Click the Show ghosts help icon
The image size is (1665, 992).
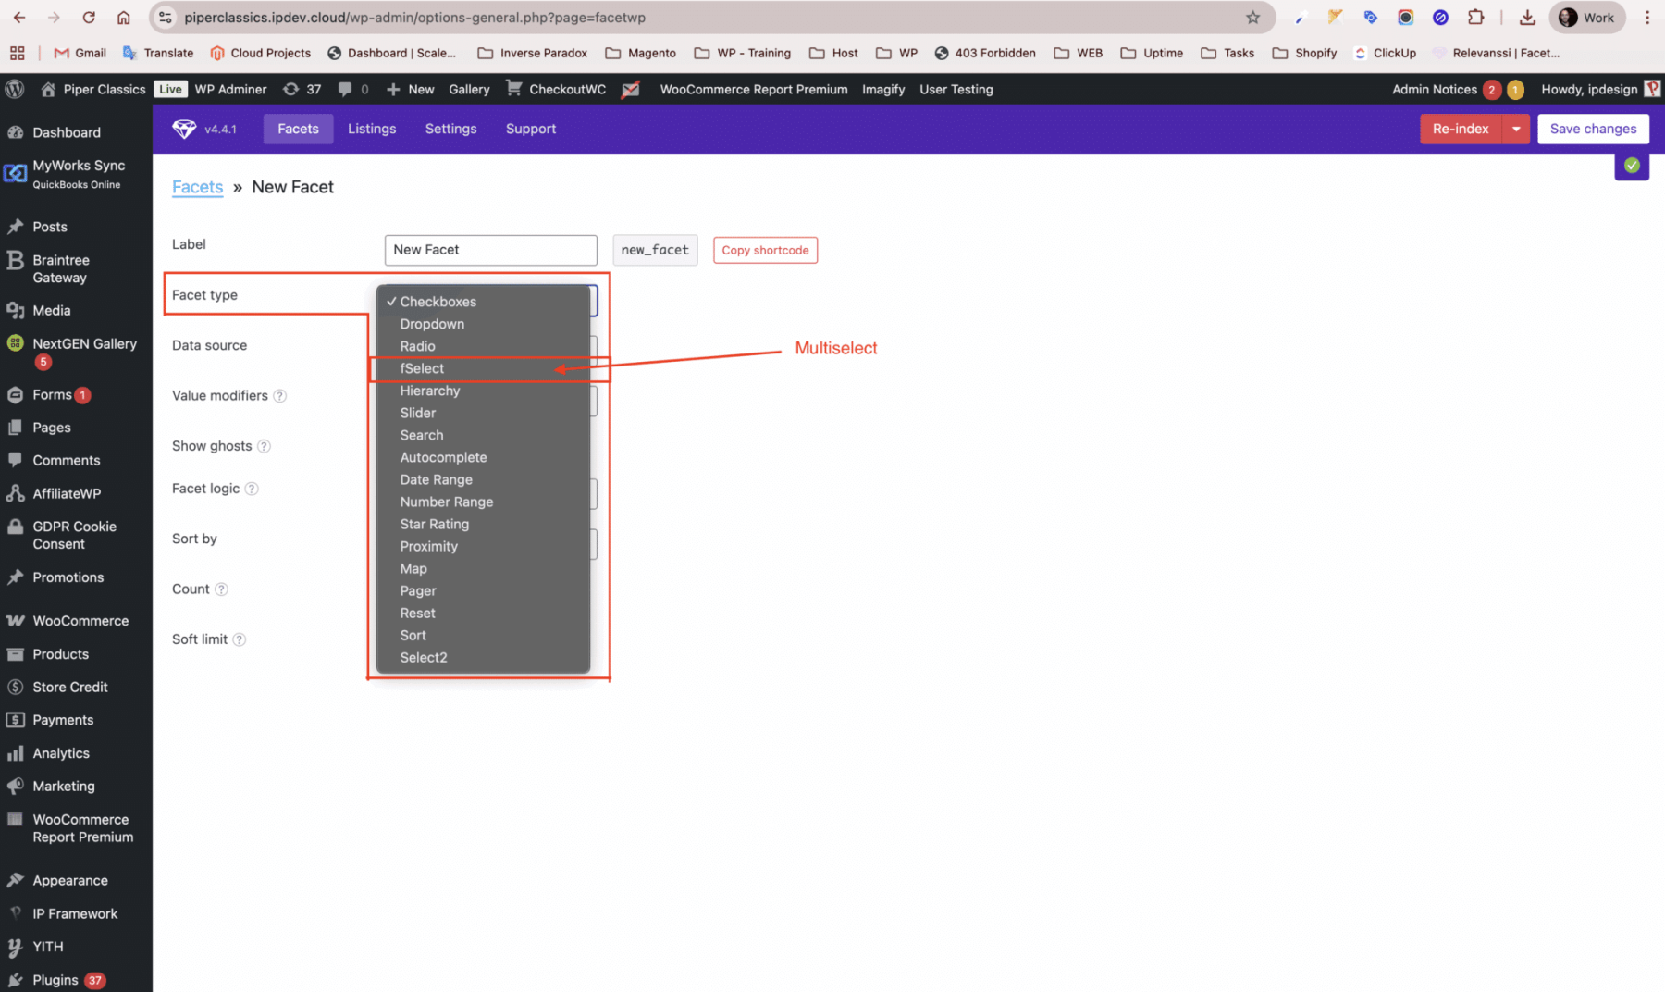264,446
